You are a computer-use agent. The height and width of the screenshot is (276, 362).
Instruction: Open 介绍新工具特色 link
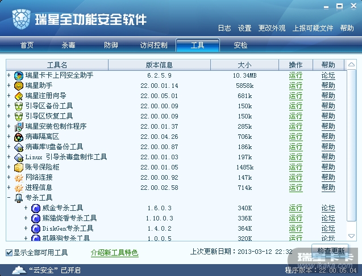(115, 253)
